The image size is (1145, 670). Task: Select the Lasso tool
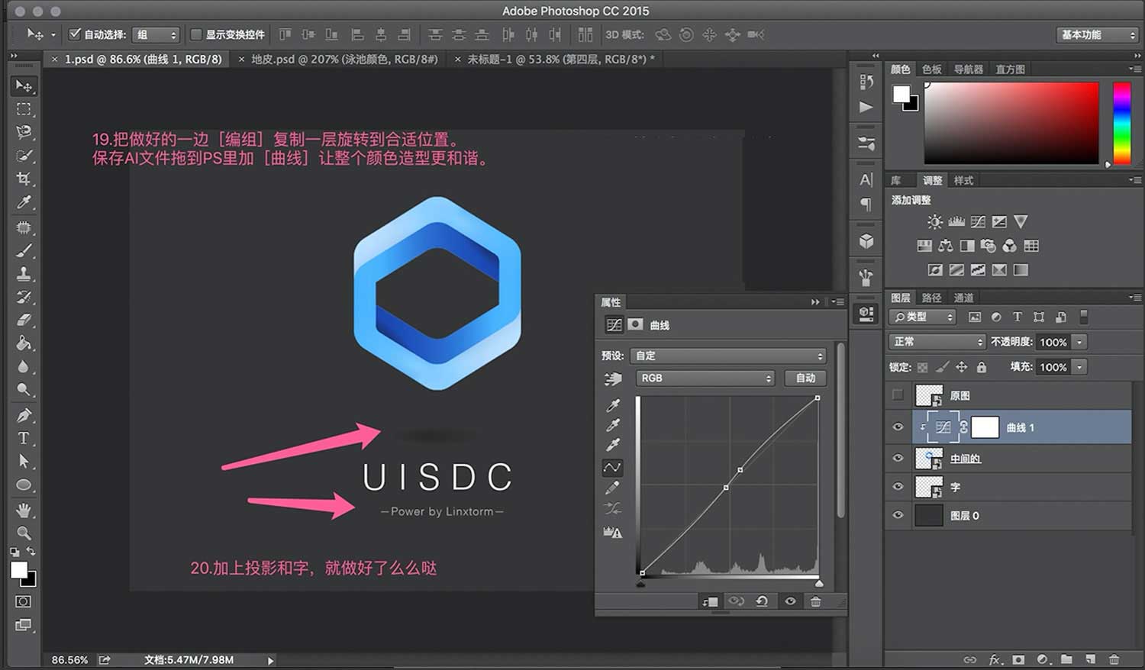(x=24, y=132)
